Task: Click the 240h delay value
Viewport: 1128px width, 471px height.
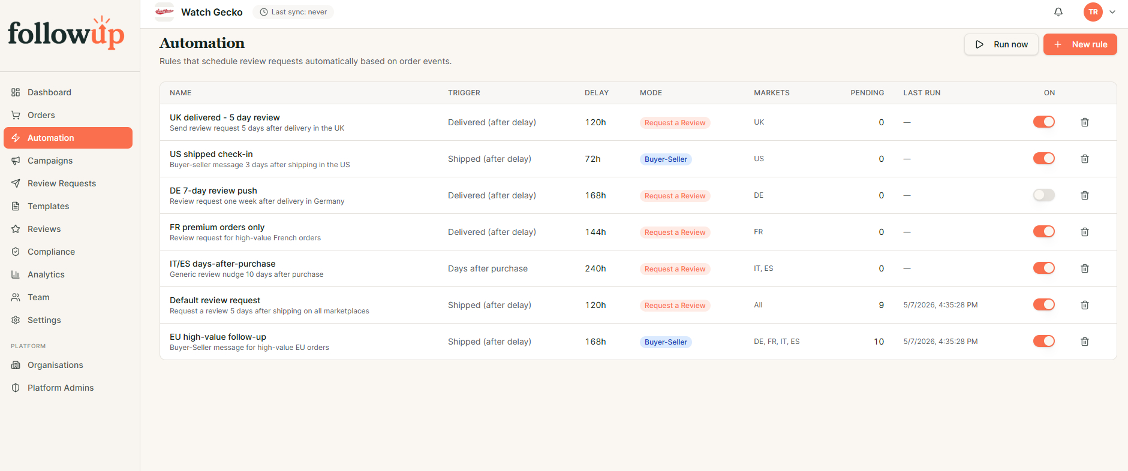Action: click(595, 268)
